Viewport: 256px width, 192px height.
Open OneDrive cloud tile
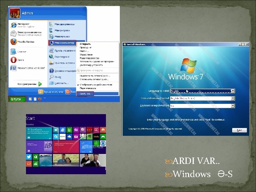(x=69, y=137)
